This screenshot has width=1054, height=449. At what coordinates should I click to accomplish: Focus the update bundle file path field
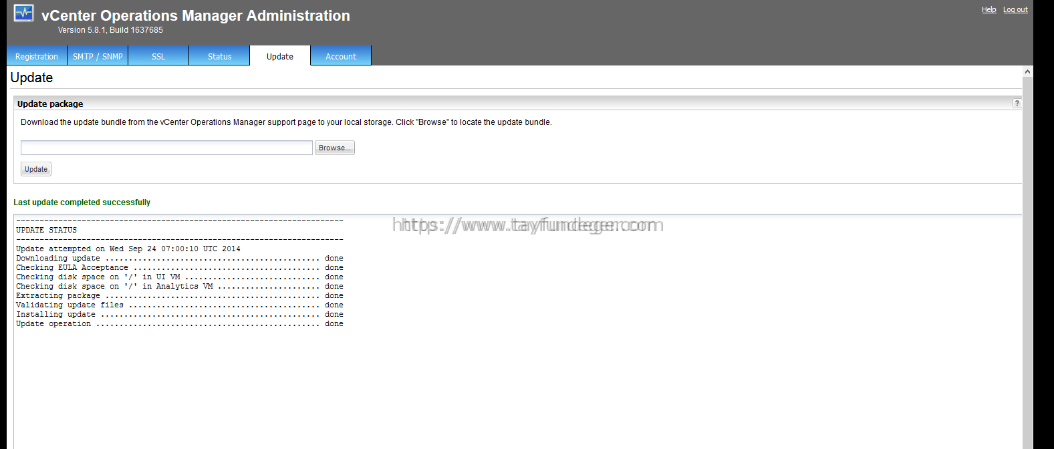tap(166, 148)
